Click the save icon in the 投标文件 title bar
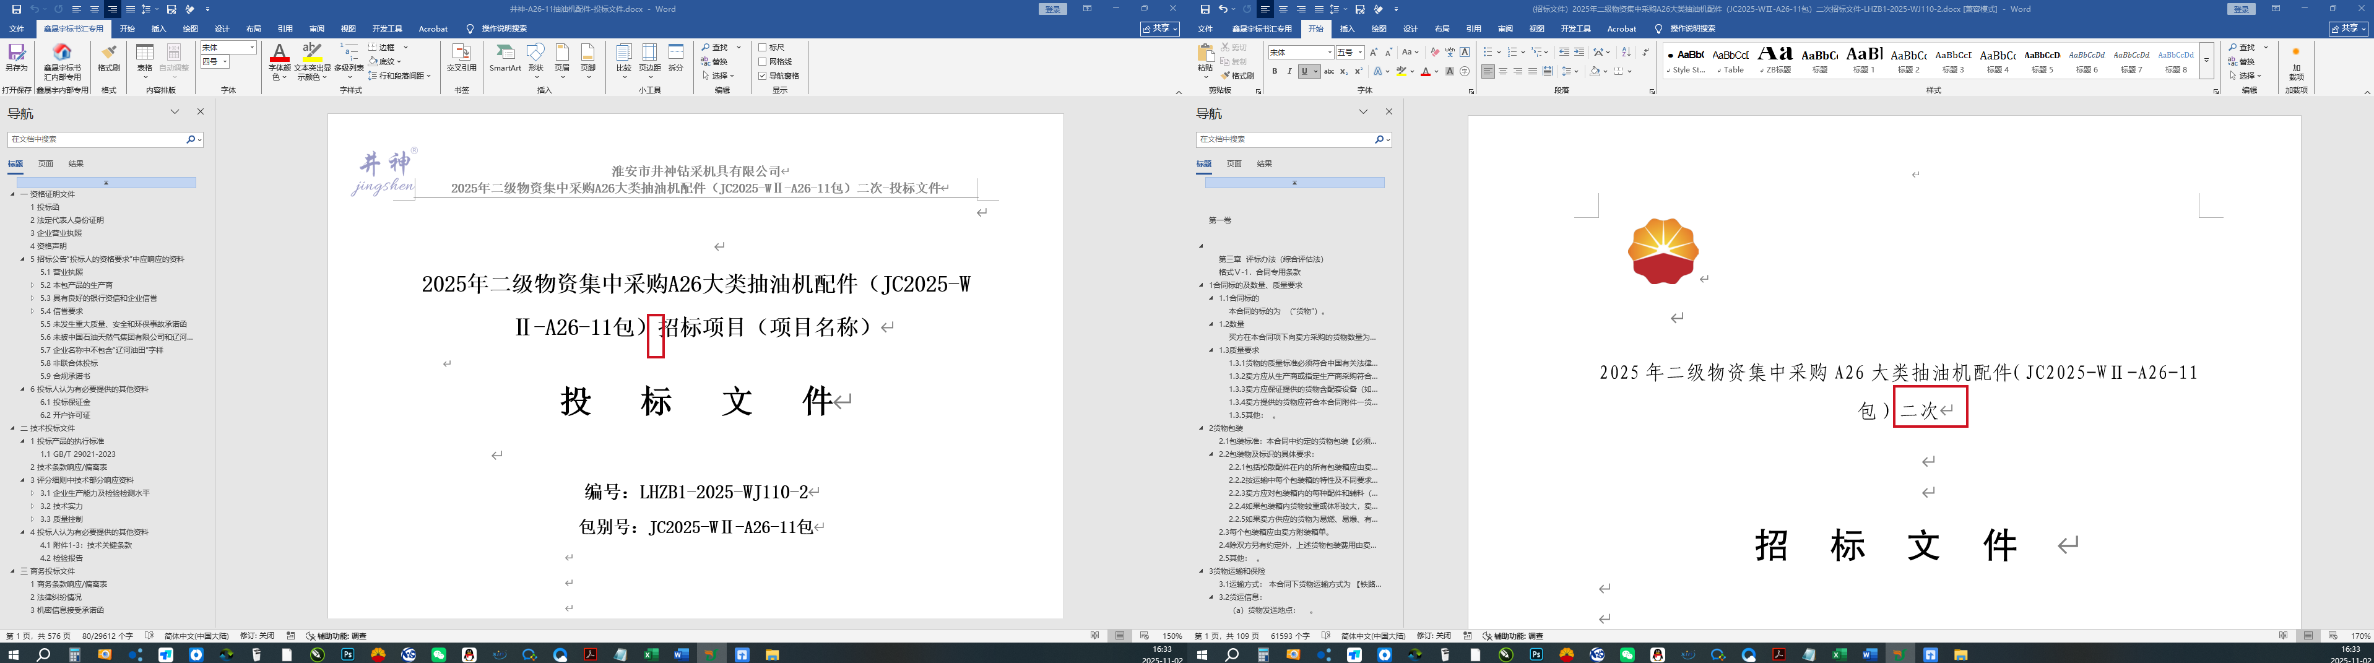 (x=15, y=9)
